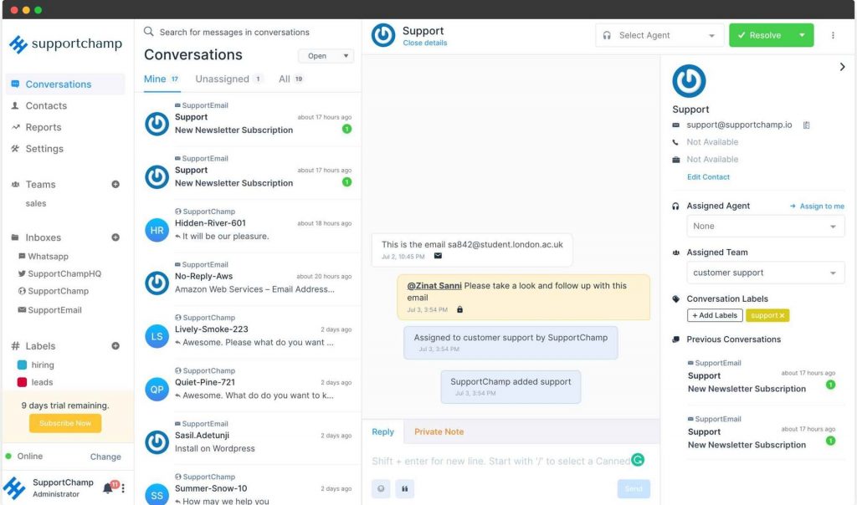Click the Close details link

click(424, 43)
